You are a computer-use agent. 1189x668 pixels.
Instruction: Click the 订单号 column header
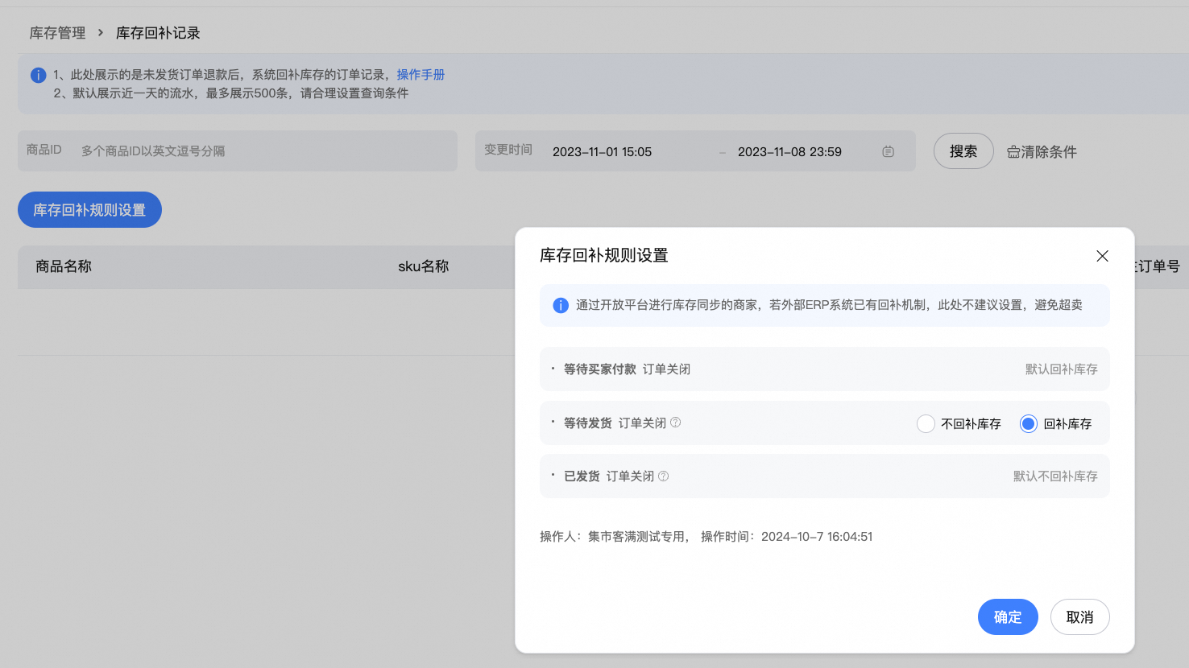pos(1159,266)
